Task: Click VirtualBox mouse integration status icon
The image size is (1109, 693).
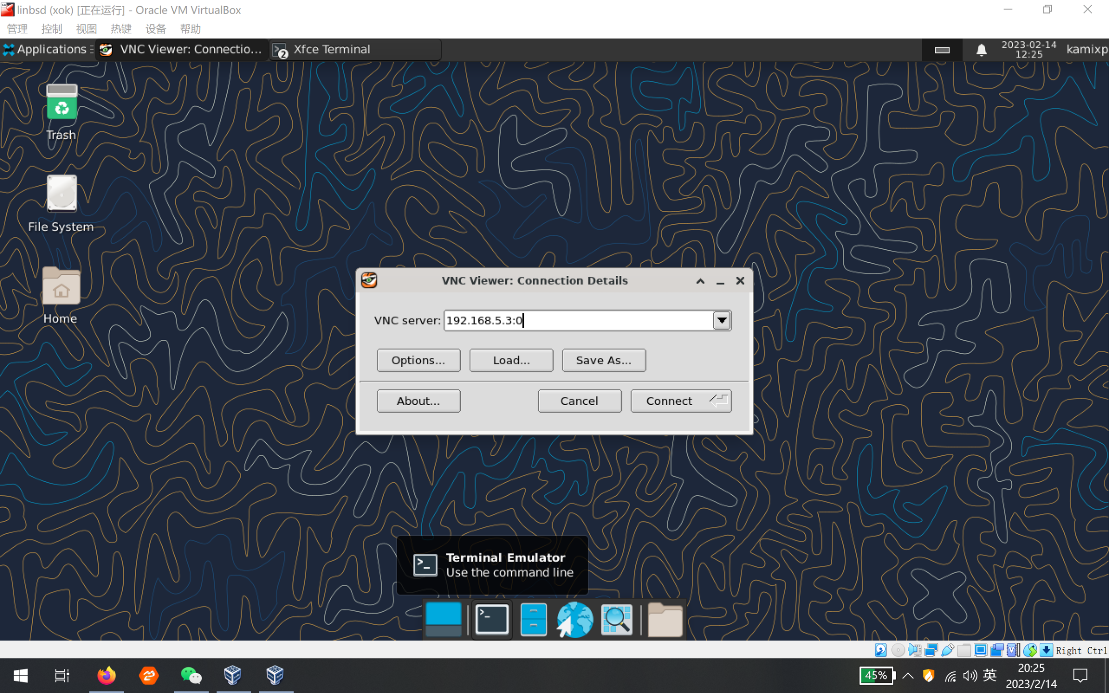Action: coord(1030,650)
